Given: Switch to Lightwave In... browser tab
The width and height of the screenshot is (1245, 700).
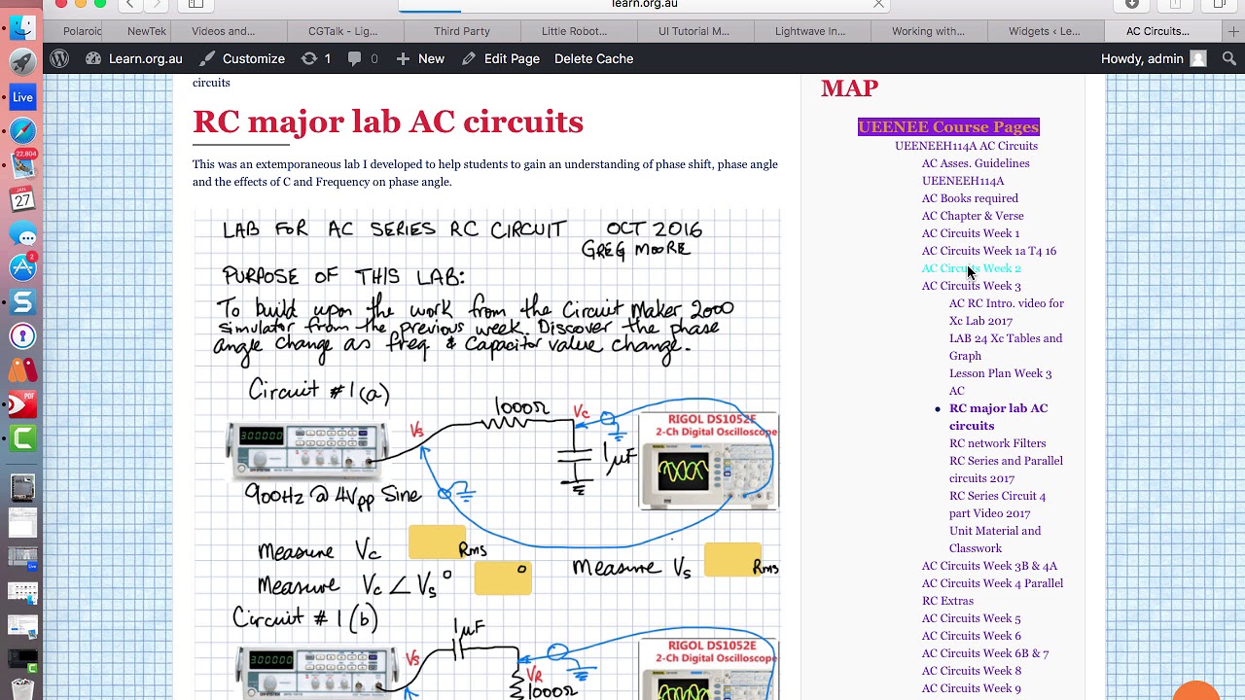Looking at the screenshot, I should pyautogui.click(x=810, y=31).
